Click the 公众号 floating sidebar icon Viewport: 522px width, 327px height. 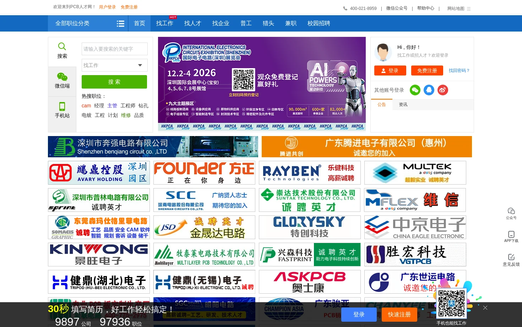511,214
